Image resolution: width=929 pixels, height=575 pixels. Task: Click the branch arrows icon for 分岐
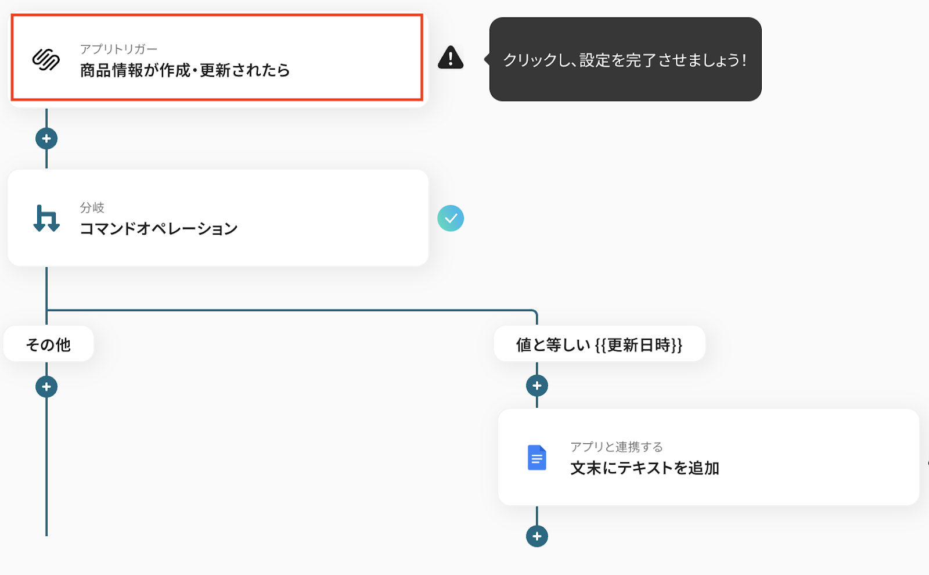[46, 218]
